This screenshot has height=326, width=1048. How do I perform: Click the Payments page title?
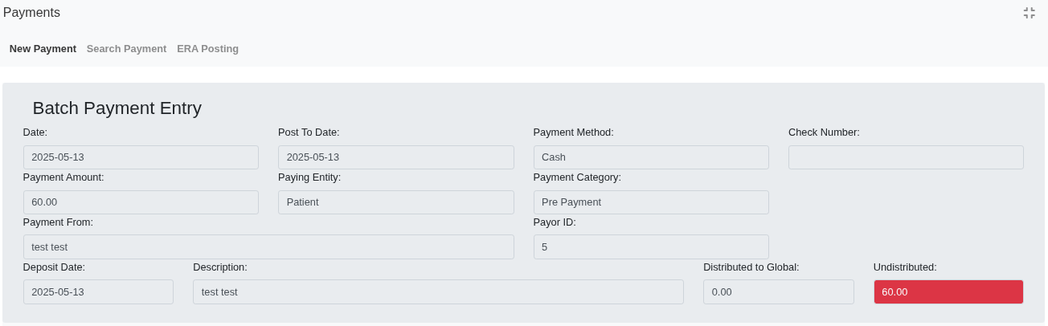pyautogui.click(x=31, y=13)
